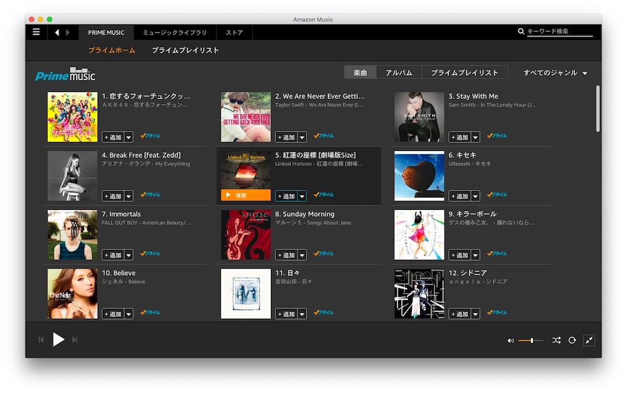The image size is (627, 394).
Task: Open Fall Out Boy album cover
Action: tap(72, 235)
